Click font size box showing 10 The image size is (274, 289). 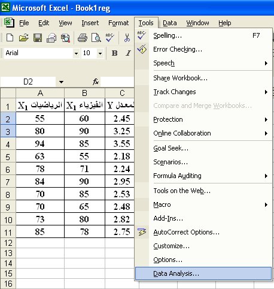click(89, 53)
